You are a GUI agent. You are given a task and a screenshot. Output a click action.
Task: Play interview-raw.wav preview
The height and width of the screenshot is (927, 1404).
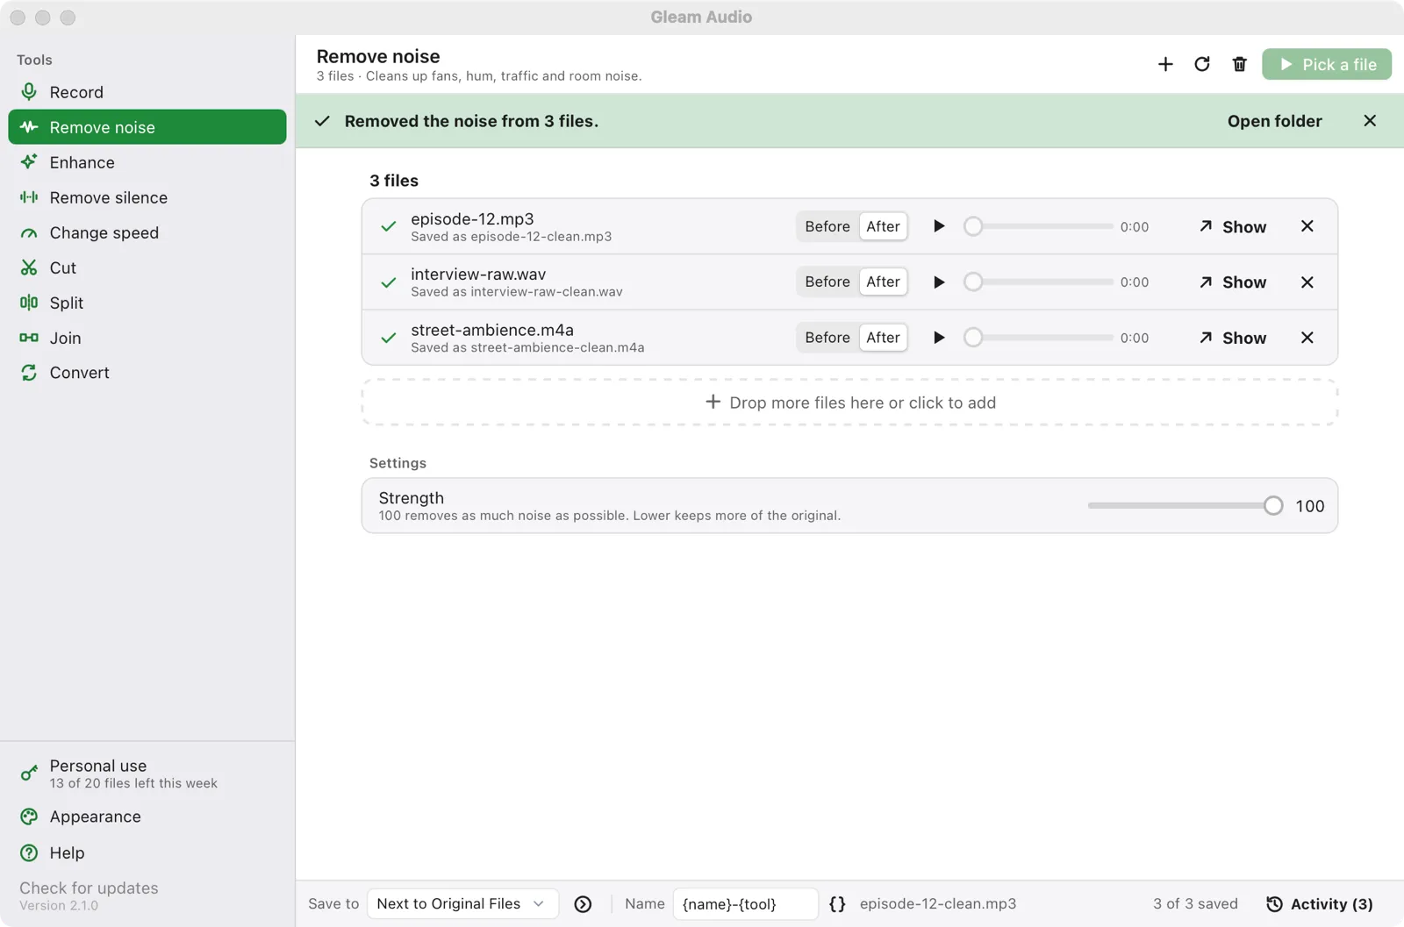[x=939, y=282]
